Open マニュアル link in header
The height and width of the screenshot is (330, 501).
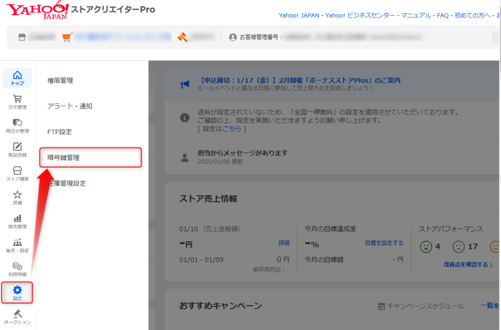(416, 15)
